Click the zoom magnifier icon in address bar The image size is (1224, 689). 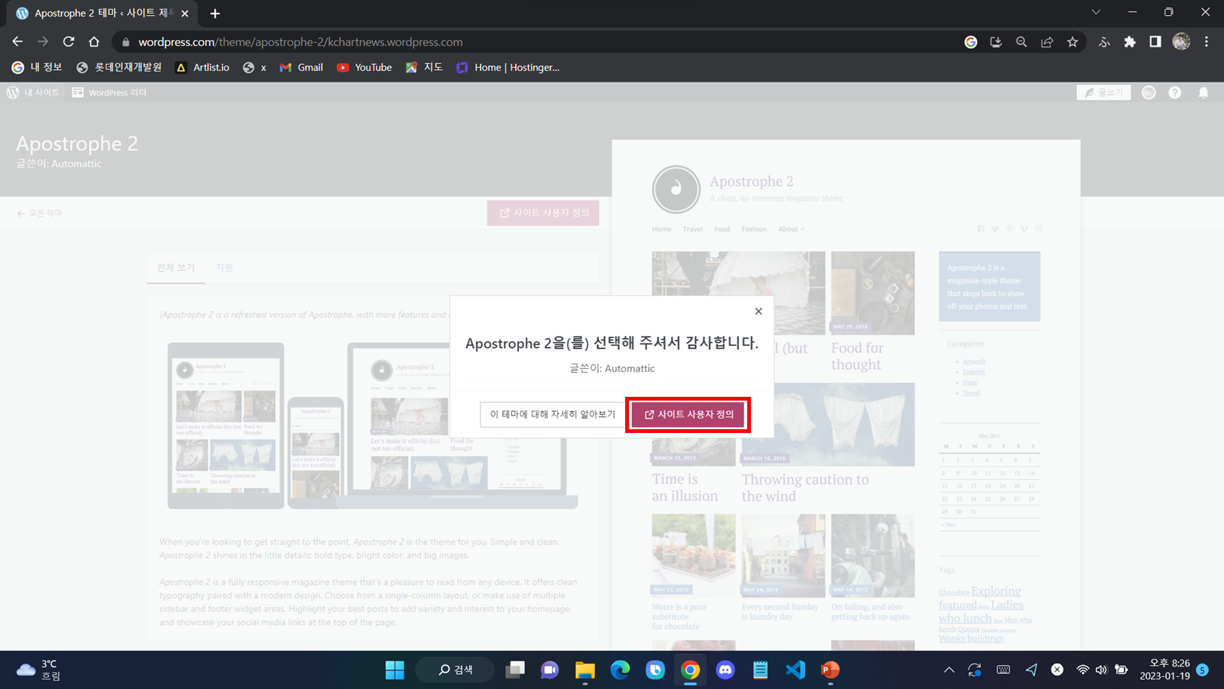[x=1021, y=42]
